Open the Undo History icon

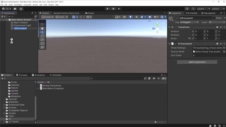[x=187, y=9]
